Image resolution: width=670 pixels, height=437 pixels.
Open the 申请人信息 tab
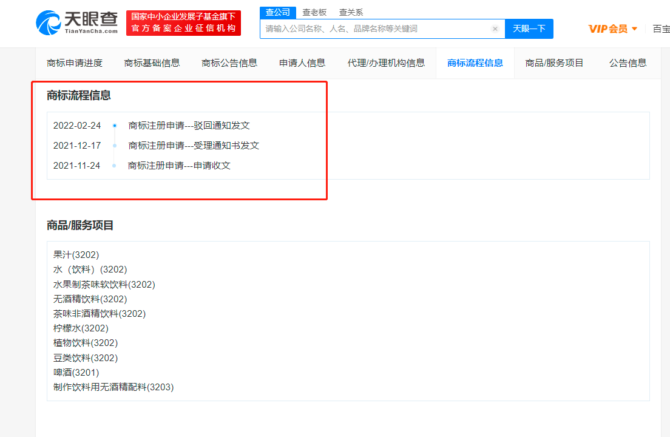point(302,63)
